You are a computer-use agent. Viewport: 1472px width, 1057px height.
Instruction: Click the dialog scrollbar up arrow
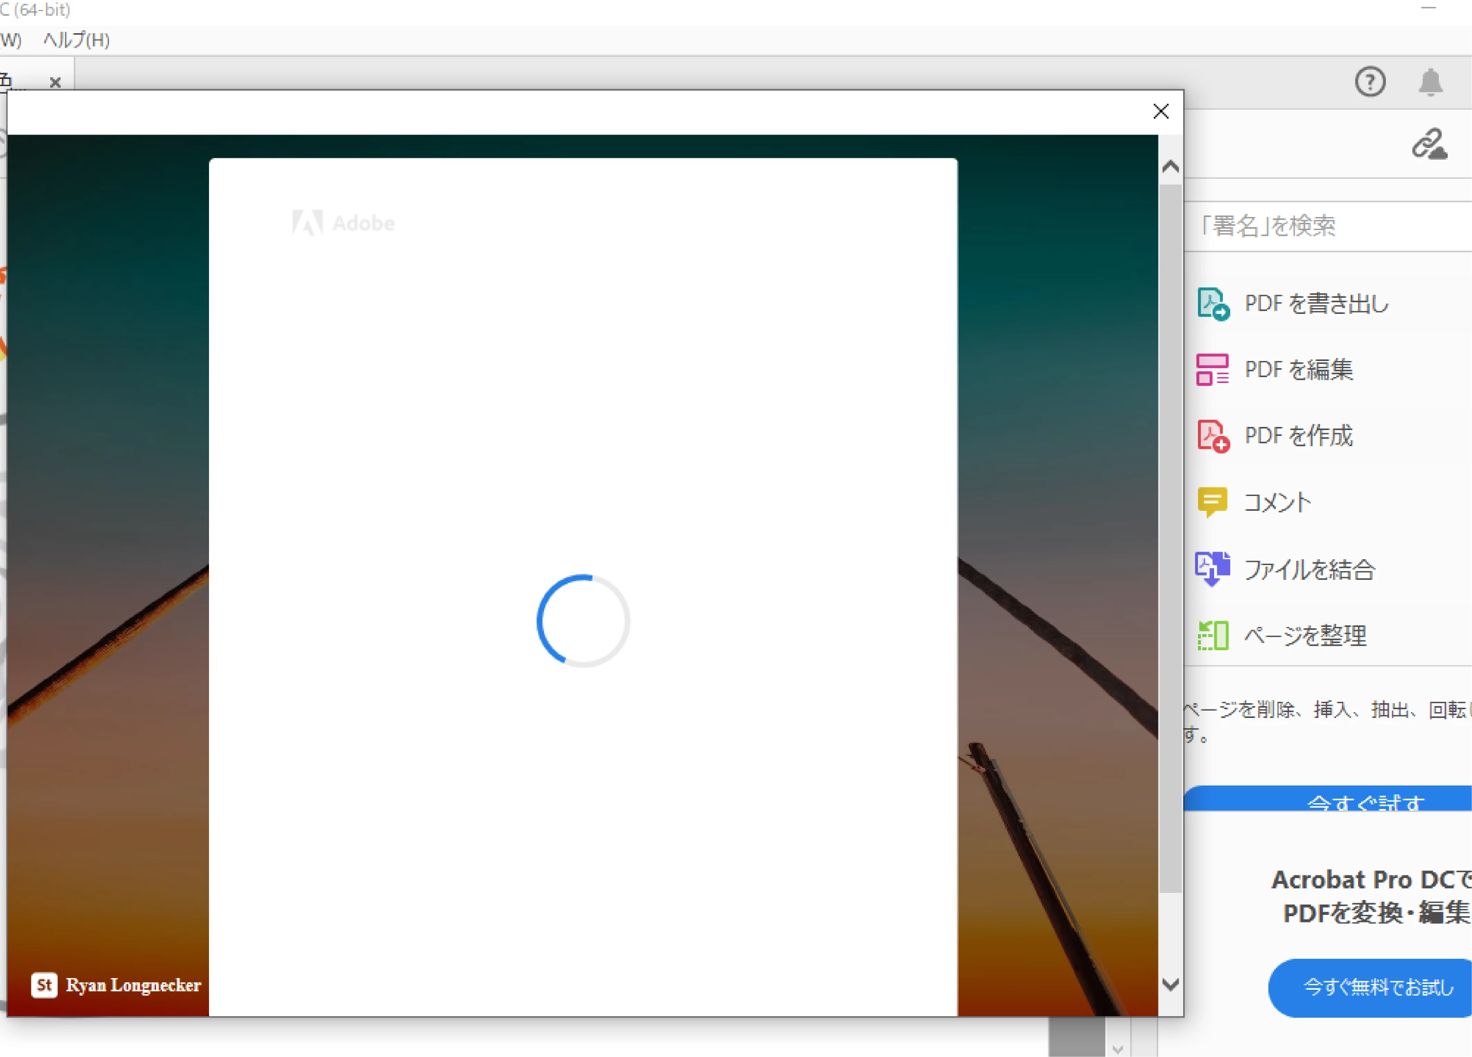[1170, 167]
